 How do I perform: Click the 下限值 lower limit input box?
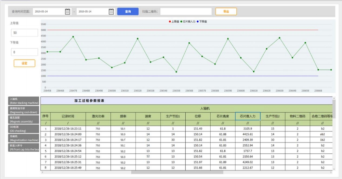click(24, 52)
